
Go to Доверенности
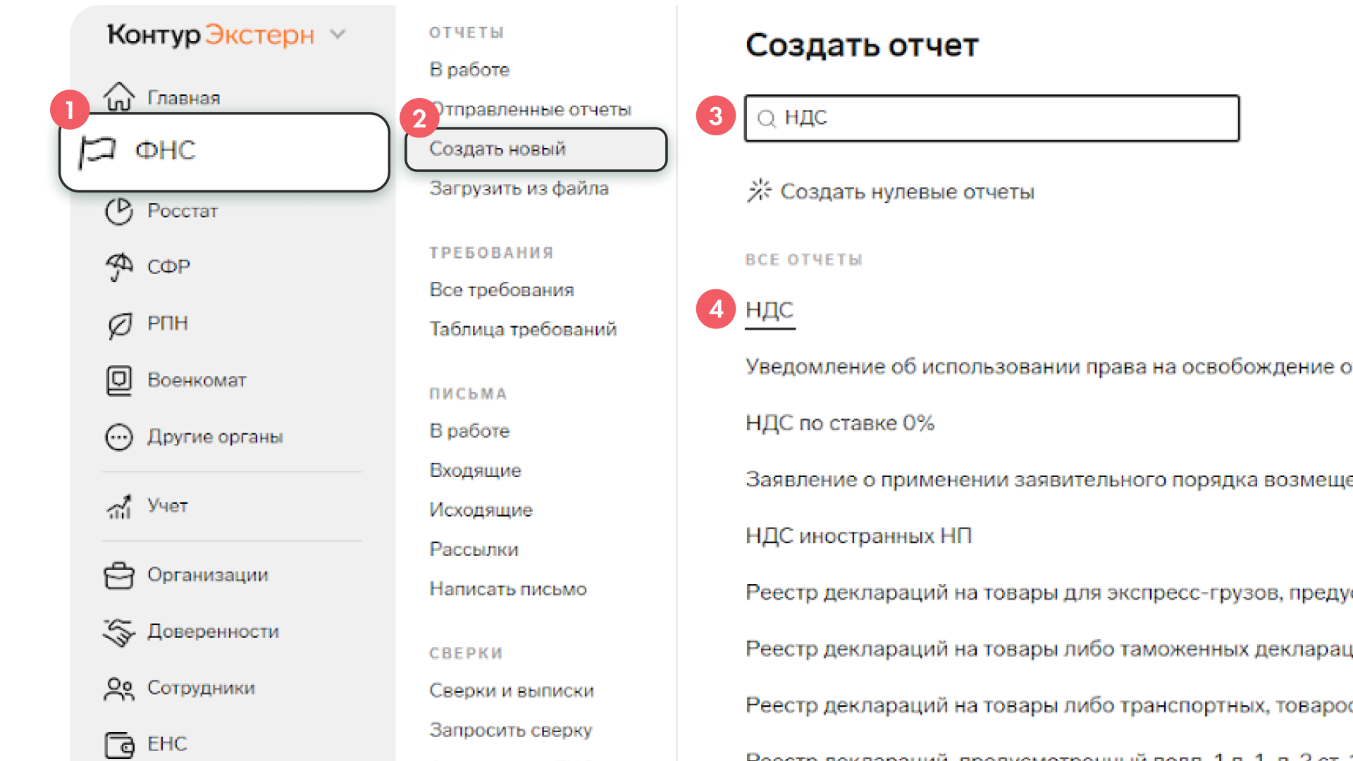[213, 631]
